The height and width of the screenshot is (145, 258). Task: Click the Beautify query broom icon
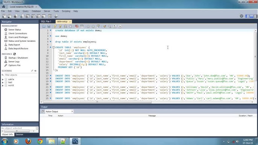105,26
